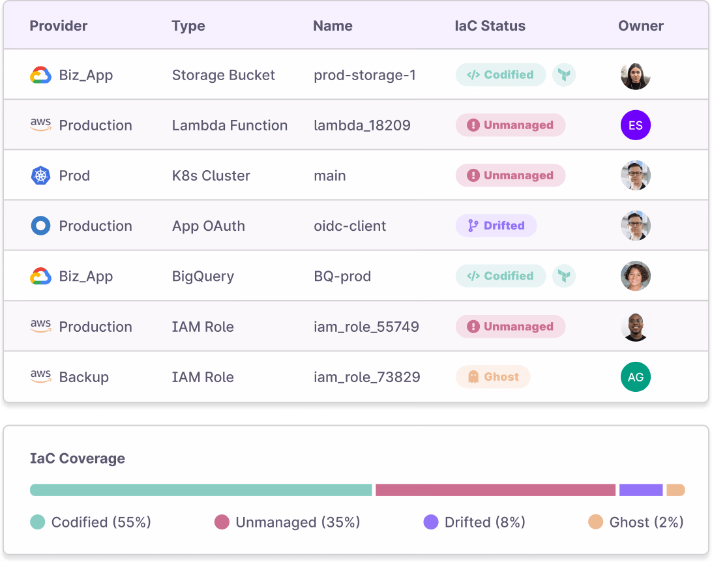
Task: Click the Codified (55%) legend color dot
Action: 38,522
